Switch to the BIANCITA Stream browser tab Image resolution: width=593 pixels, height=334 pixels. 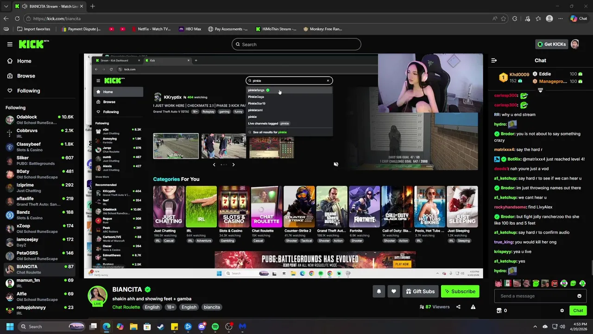click(49, 6)
